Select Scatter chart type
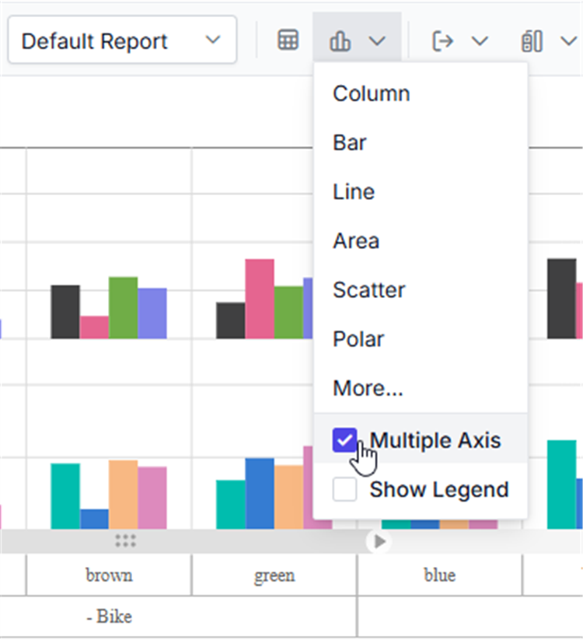 point(421,290)
